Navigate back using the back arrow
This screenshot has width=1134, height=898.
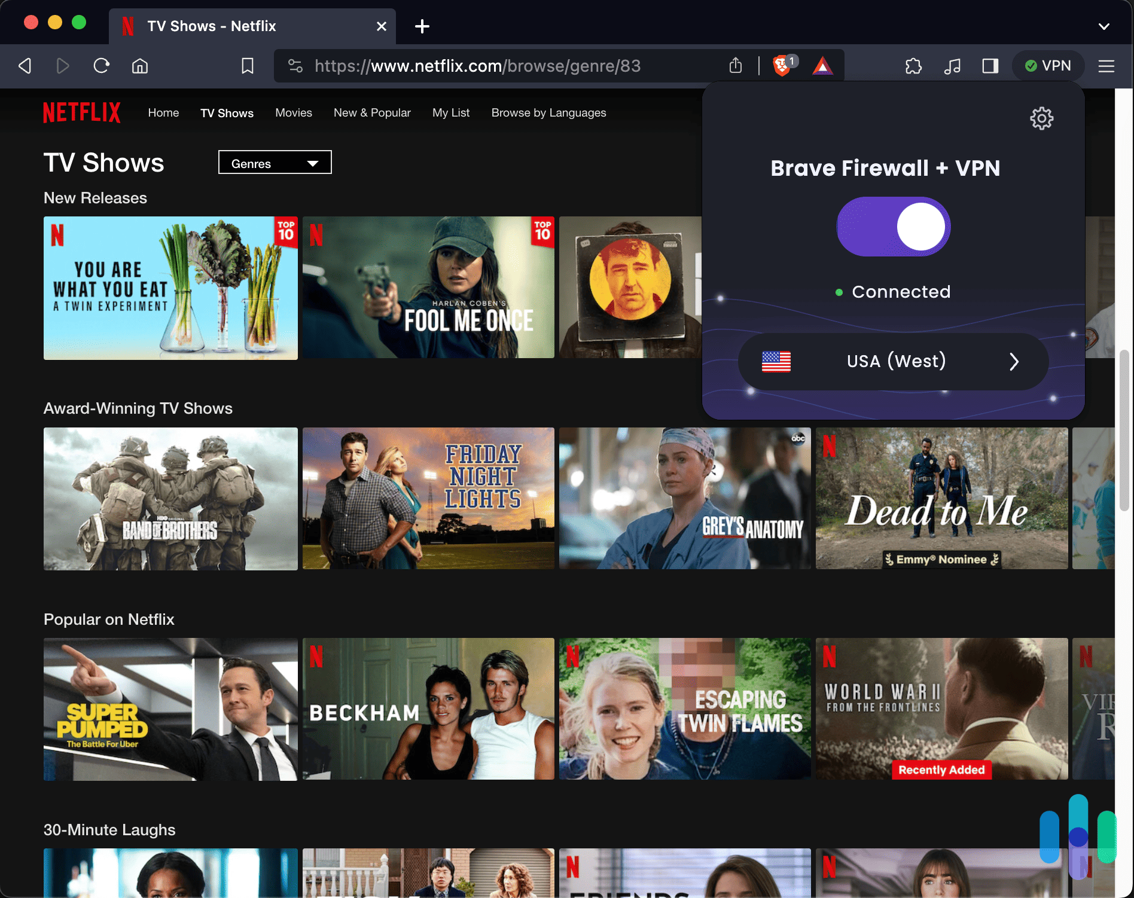(25, 66)
